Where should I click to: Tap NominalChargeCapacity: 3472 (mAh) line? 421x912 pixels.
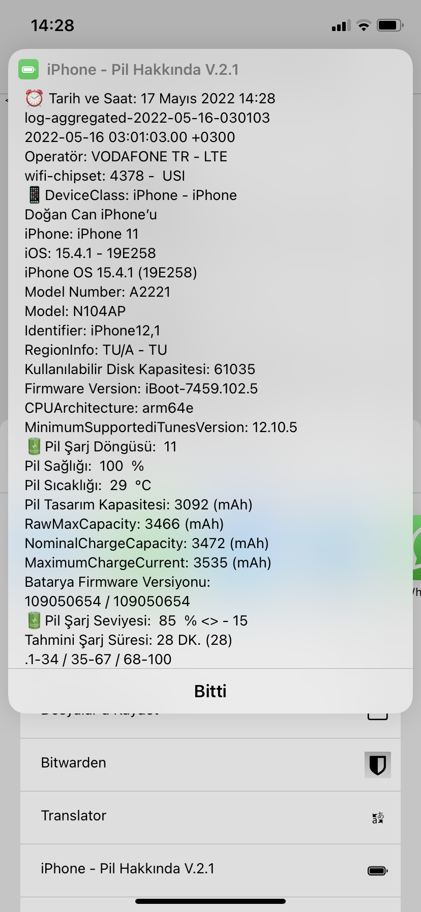pyautogui.click(x=147, y=543)
